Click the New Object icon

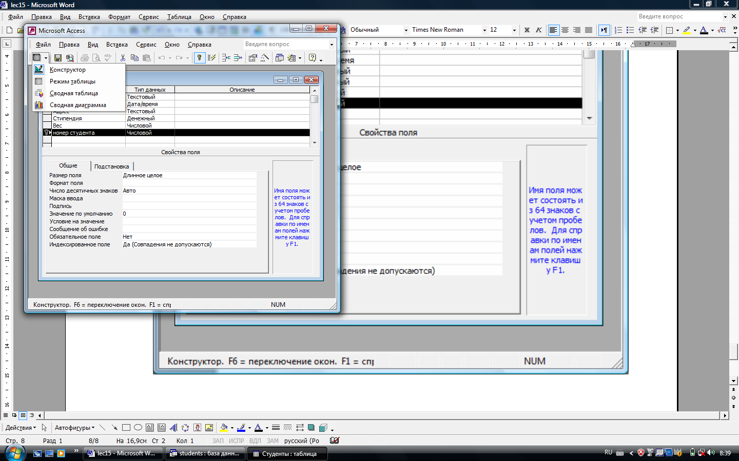coord(292,58)
